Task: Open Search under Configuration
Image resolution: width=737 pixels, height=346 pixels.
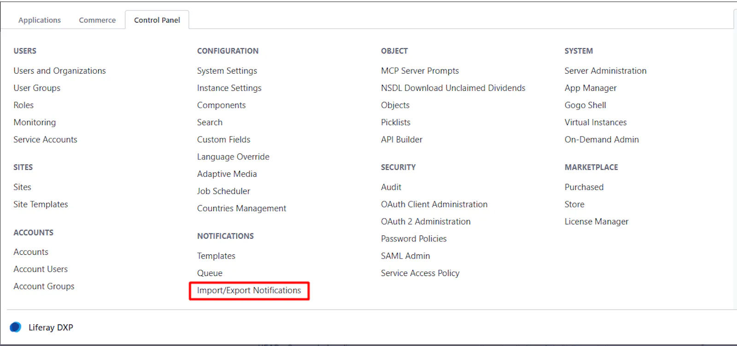Action: (210, 123)
